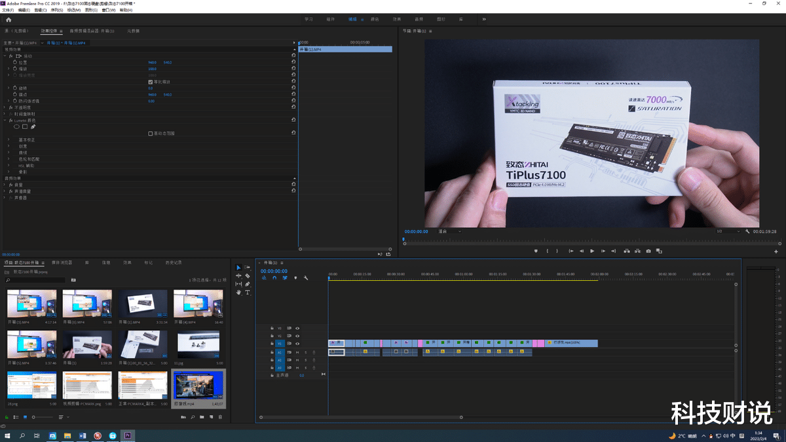Click project panel thumbnail size slider
The image size is (786, 442).
[x=43, y=417]
